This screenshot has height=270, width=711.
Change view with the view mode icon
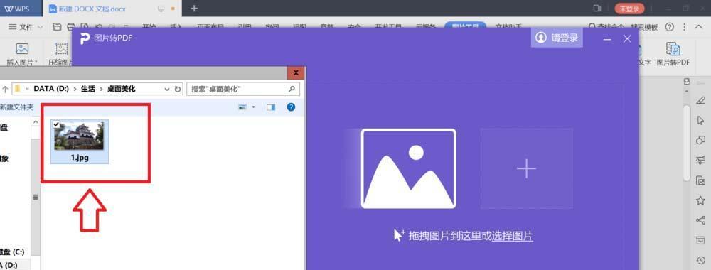pos(242,107)
